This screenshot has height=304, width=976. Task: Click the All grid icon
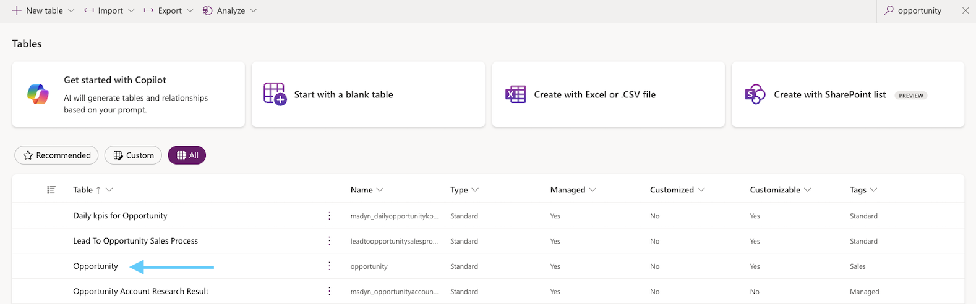pyautogui.click(x=181, y=155)
